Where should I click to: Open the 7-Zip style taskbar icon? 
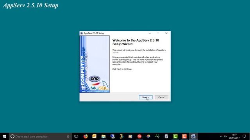pyautogui.click(x=121, y=136)
